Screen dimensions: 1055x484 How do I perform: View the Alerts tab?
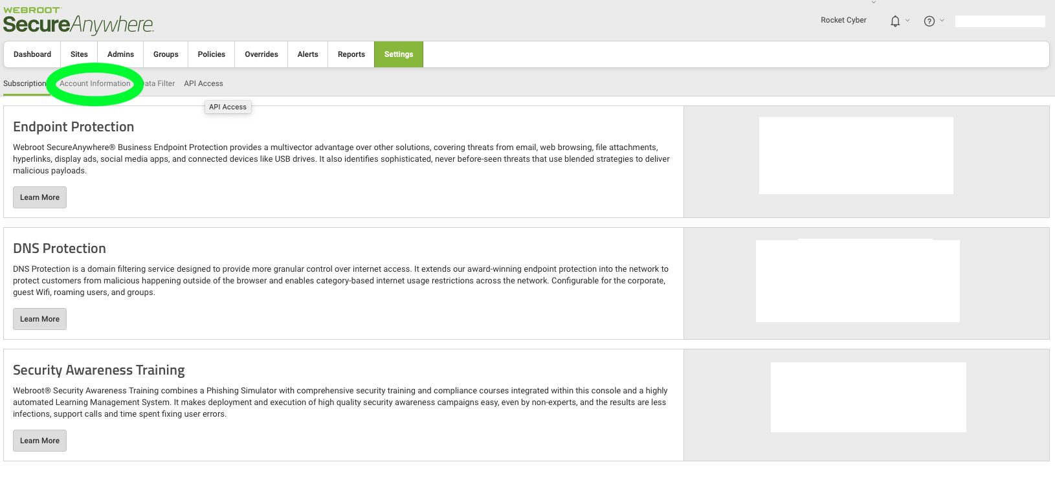click(308, 54)
